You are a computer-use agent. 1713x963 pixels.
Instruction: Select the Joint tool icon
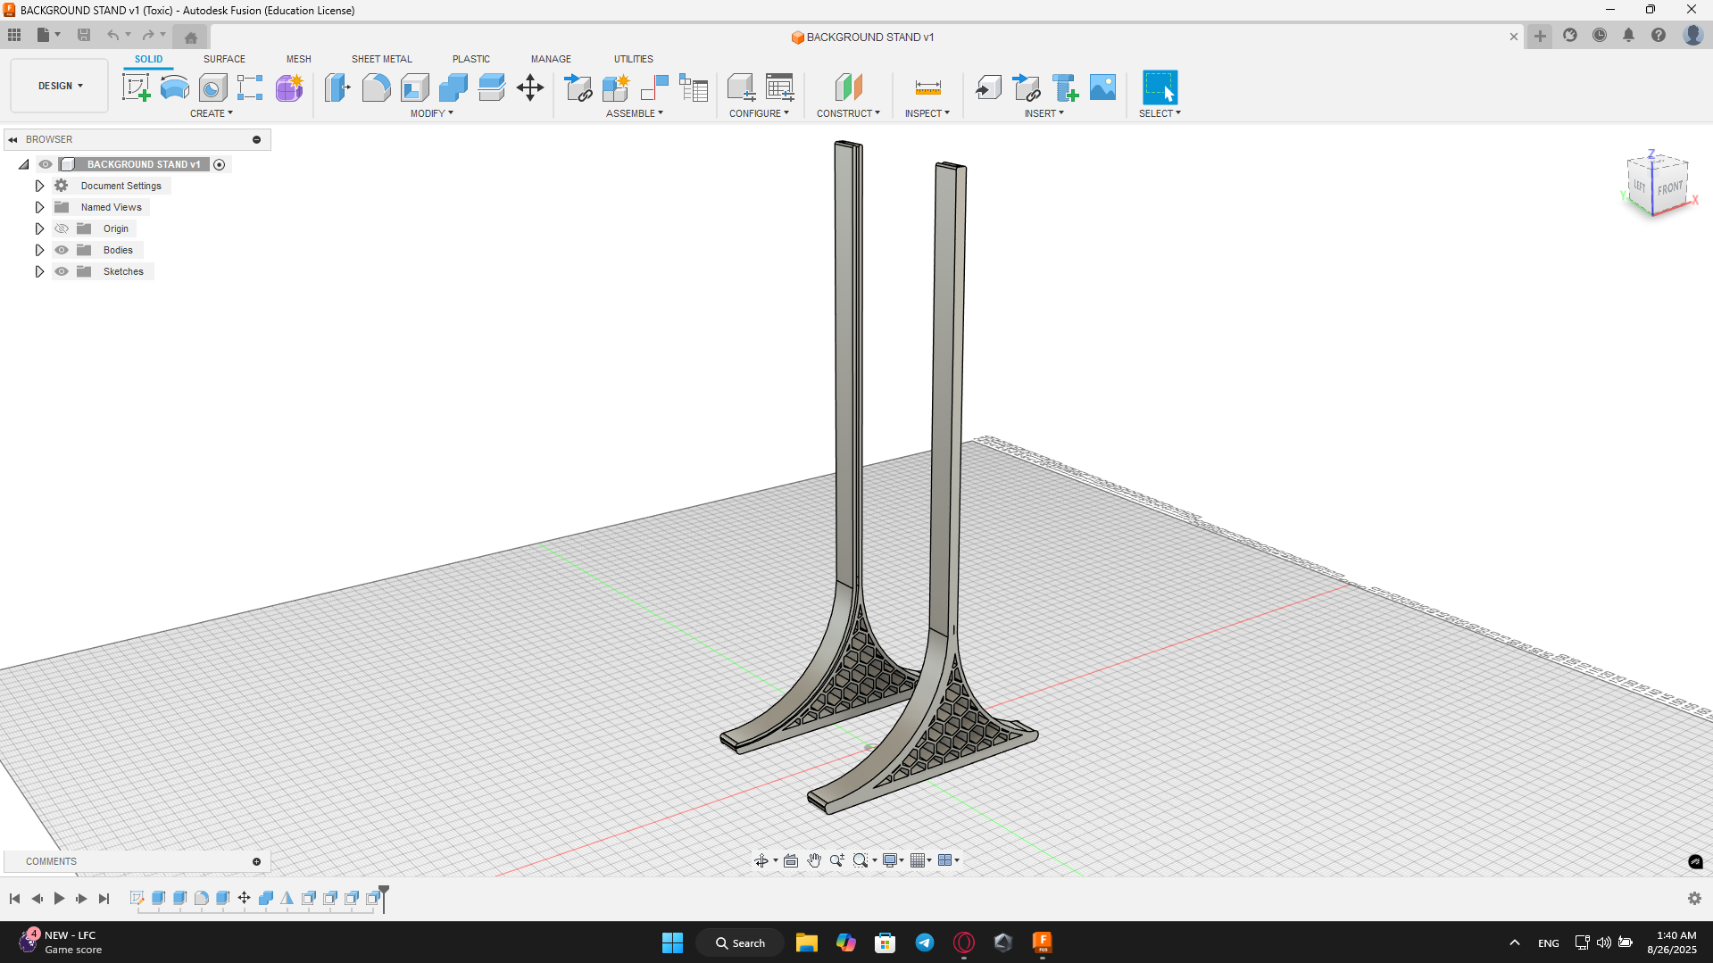(x=654, y=87)
